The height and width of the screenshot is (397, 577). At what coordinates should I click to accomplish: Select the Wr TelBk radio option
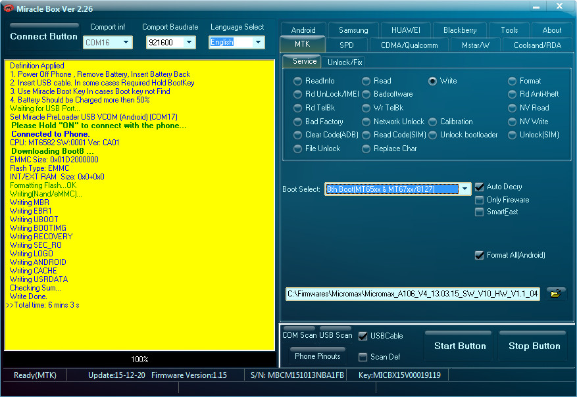(x=366, y=108)
